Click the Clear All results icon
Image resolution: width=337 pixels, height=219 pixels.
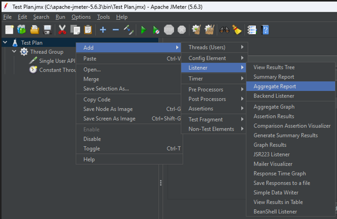click(x=209, y=29)
